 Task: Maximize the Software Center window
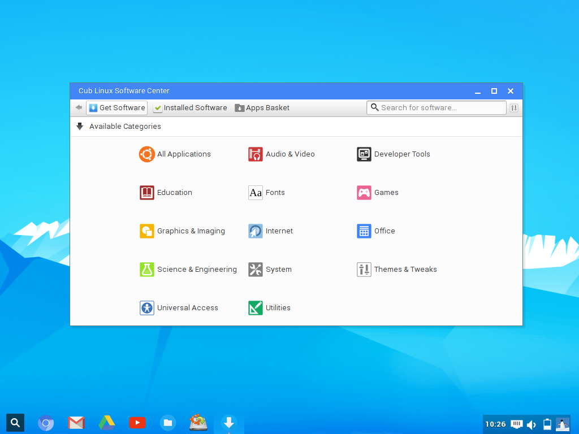(494, 91)
